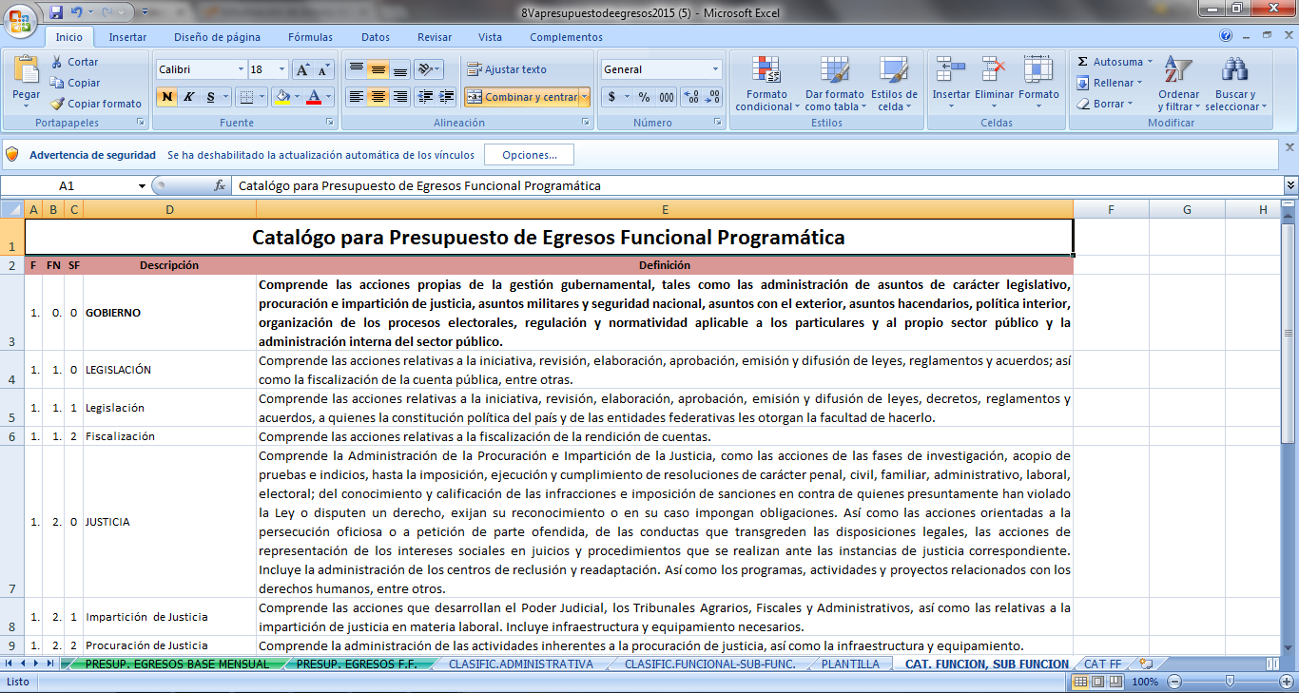The height and width of the screenshot is (693, 1299).
Task: Align text to middle vertically
Action: [378, 69]
